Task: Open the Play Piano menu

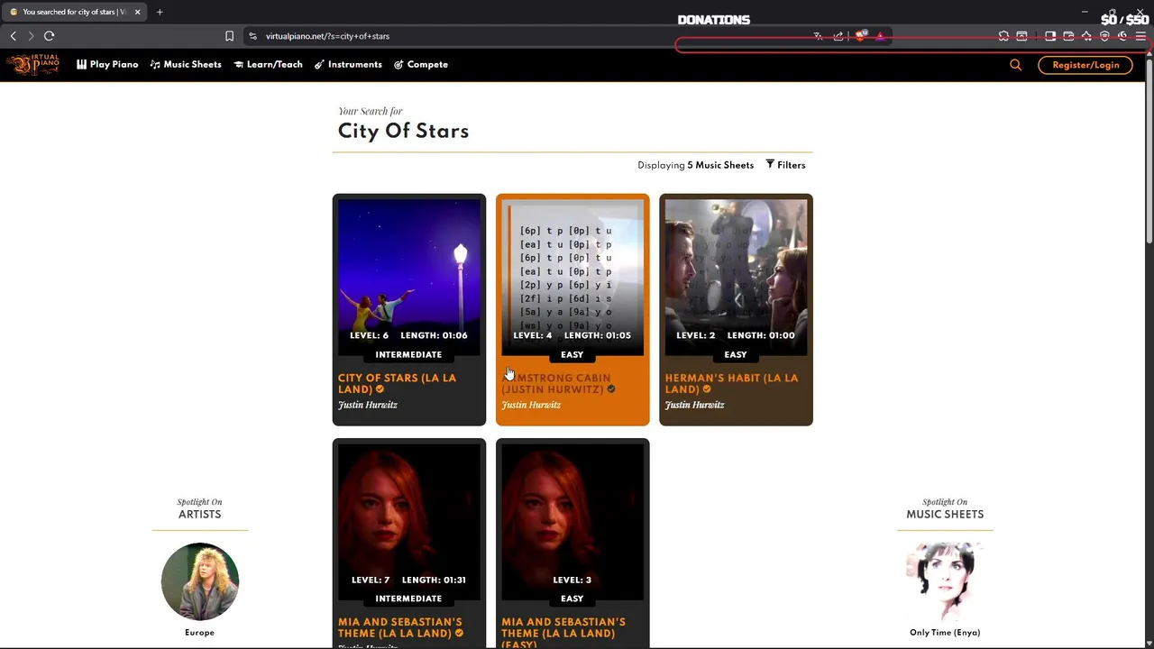Action: 107,65
